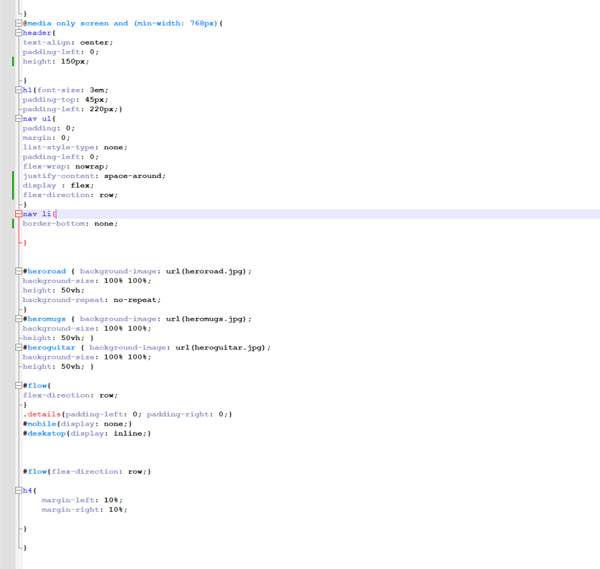Collapse the #heroguitar rule block
This screenshot has height=569, width=600.
click(x=18, y=347)
